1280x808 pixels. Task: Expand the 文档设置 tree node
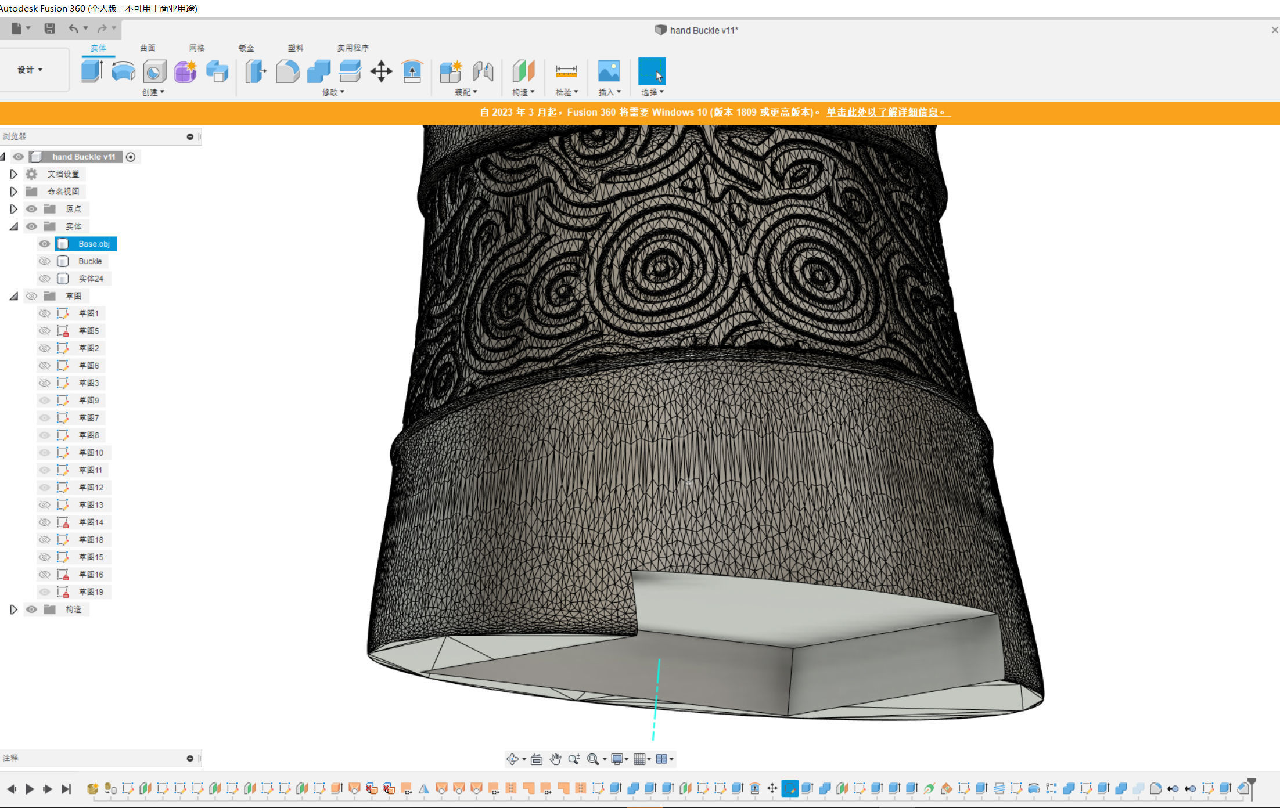13,174
